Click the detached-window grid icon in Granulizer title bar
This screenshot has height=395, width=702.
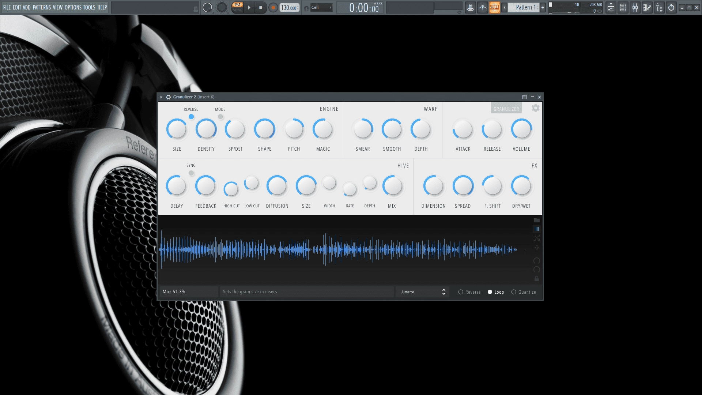[x=524, y=97]
